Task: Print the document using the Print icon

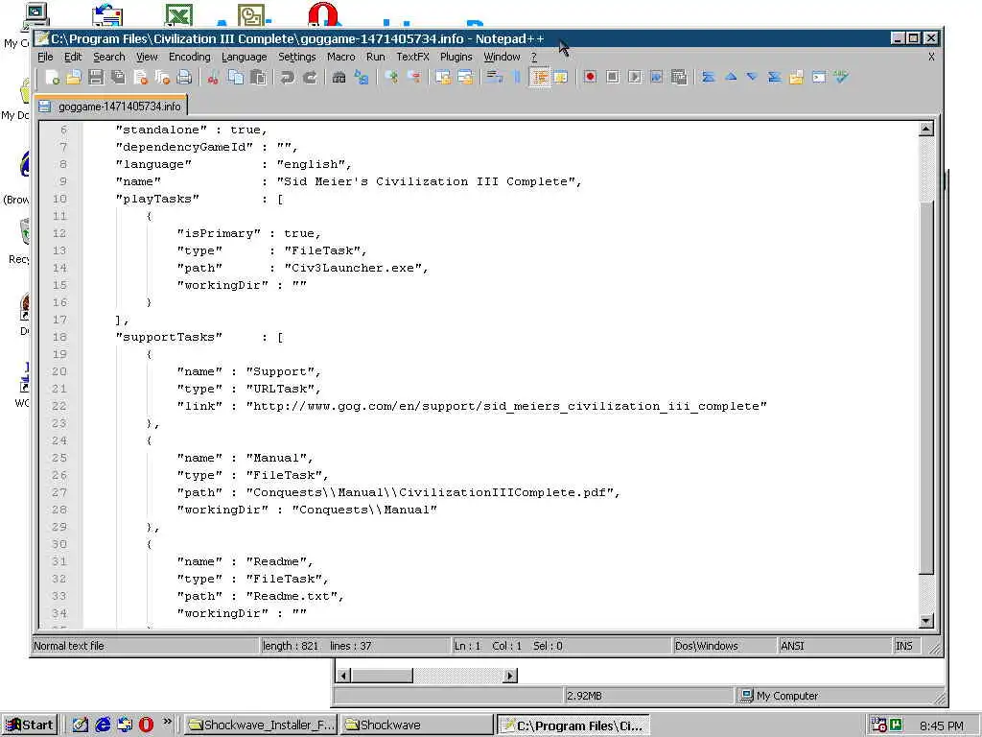Action: (x=184, y=77)
